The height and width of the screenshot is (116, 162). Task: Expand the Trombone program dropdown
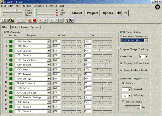tap(49, 65)
